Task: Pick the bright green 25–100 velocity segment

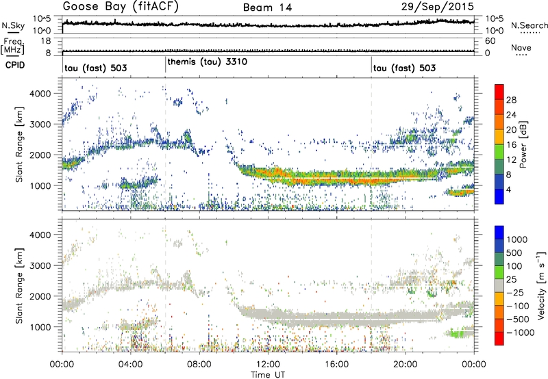Action: click(x=499, y=272)
